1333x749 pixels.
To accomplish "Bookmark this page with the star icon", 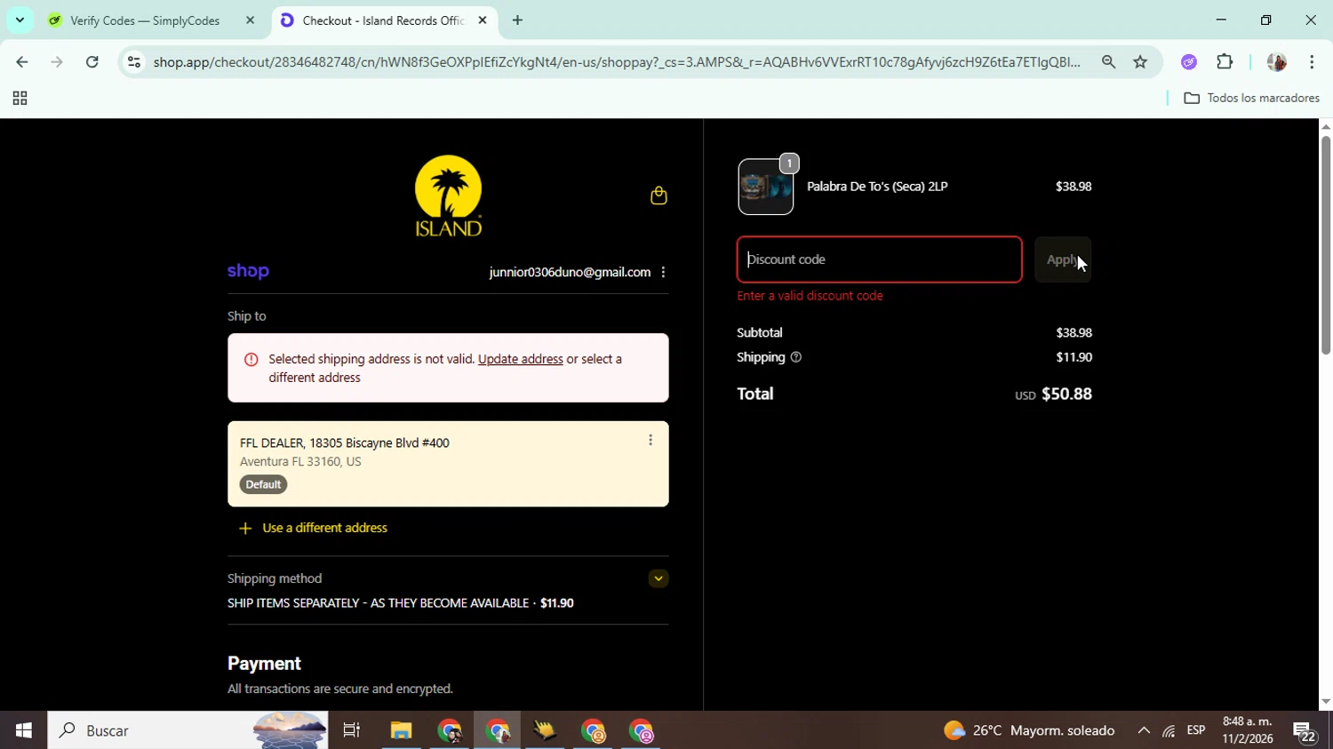I will 1140,62.
